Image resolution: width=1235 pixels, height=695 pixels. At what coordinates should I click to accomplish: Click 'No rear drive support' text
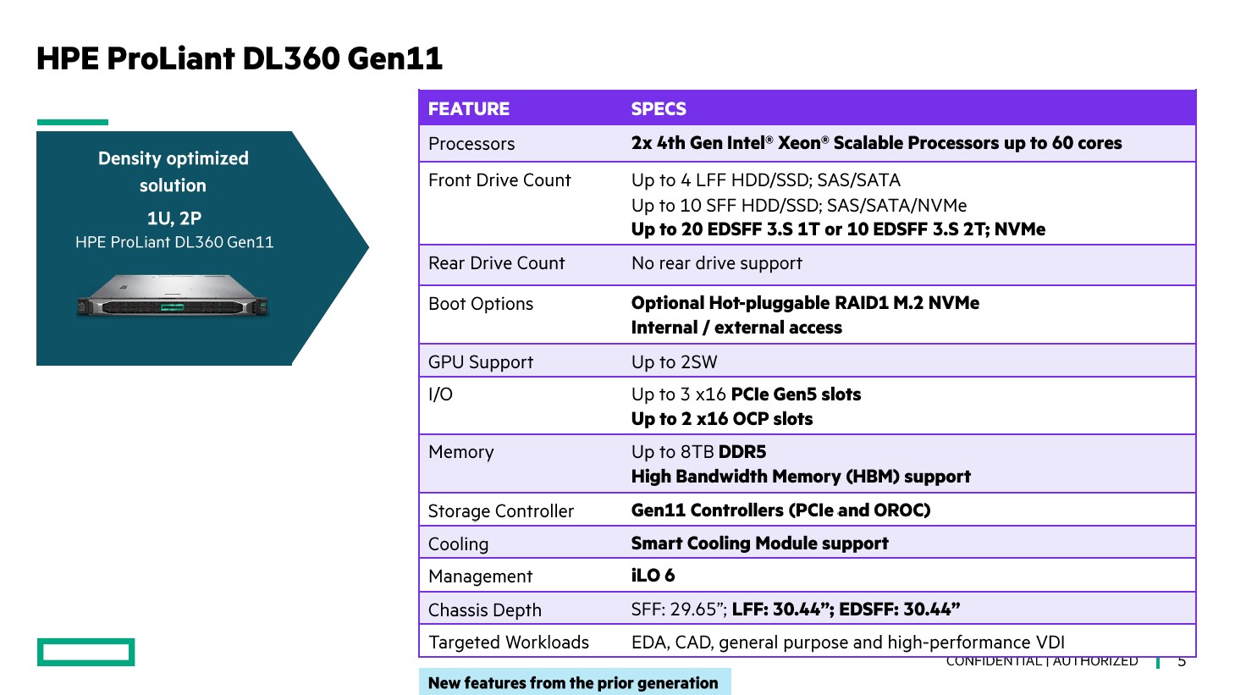point(717,263)
